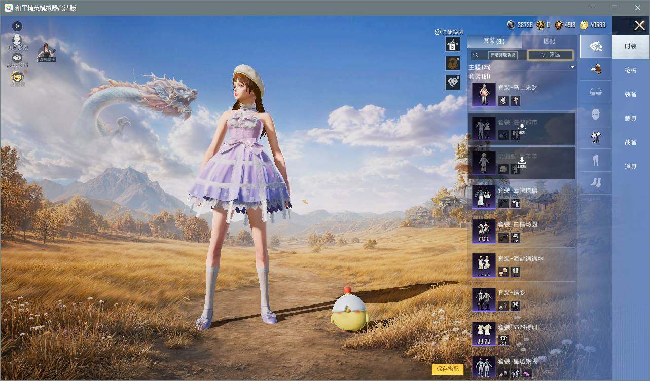Open the outfit sets box category
The width and height of the screenshot is (650, 381).
coord(596,47)
